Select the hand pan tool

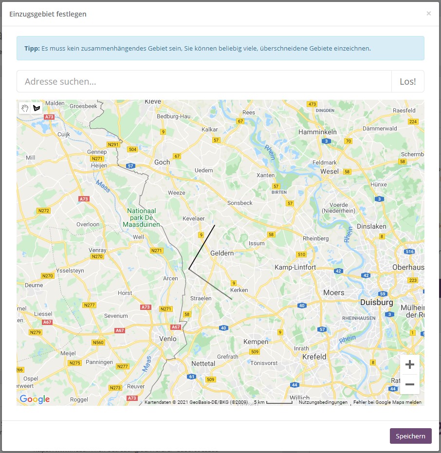(x=24, y=108)
